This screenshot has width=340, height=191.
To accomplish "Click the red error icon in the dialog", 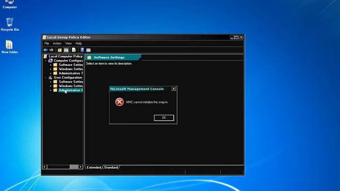I will pos(120,102).
